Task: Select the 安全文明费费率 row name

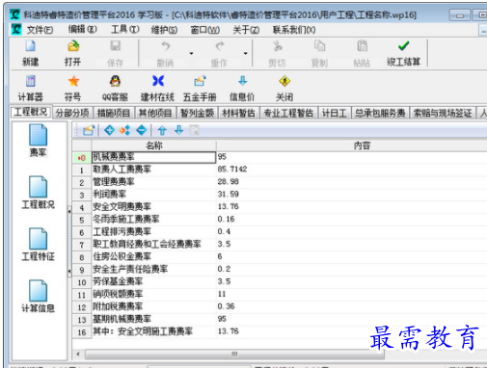Action: pyautogui.click(x=122, y=207)
